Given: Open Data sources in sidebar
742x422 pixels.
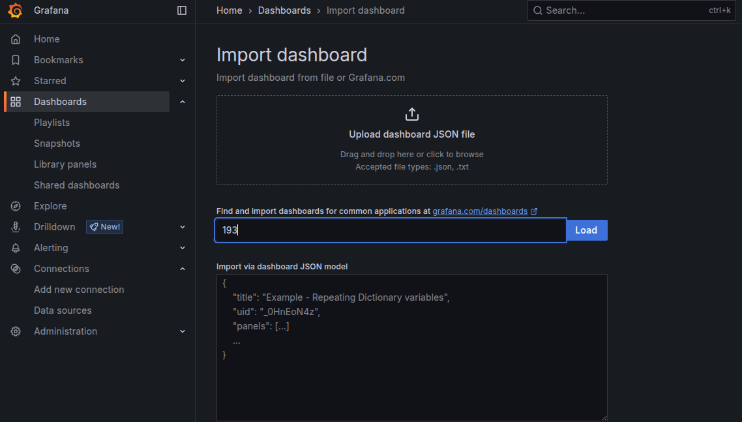Looking at the screenshot, I should pyautogui.click(x=63, y=310).
